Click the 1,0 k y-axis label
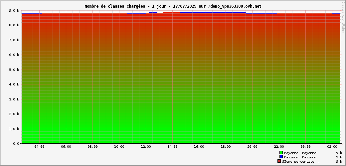Viewport: 346px width, 166px height. (14, 129)
